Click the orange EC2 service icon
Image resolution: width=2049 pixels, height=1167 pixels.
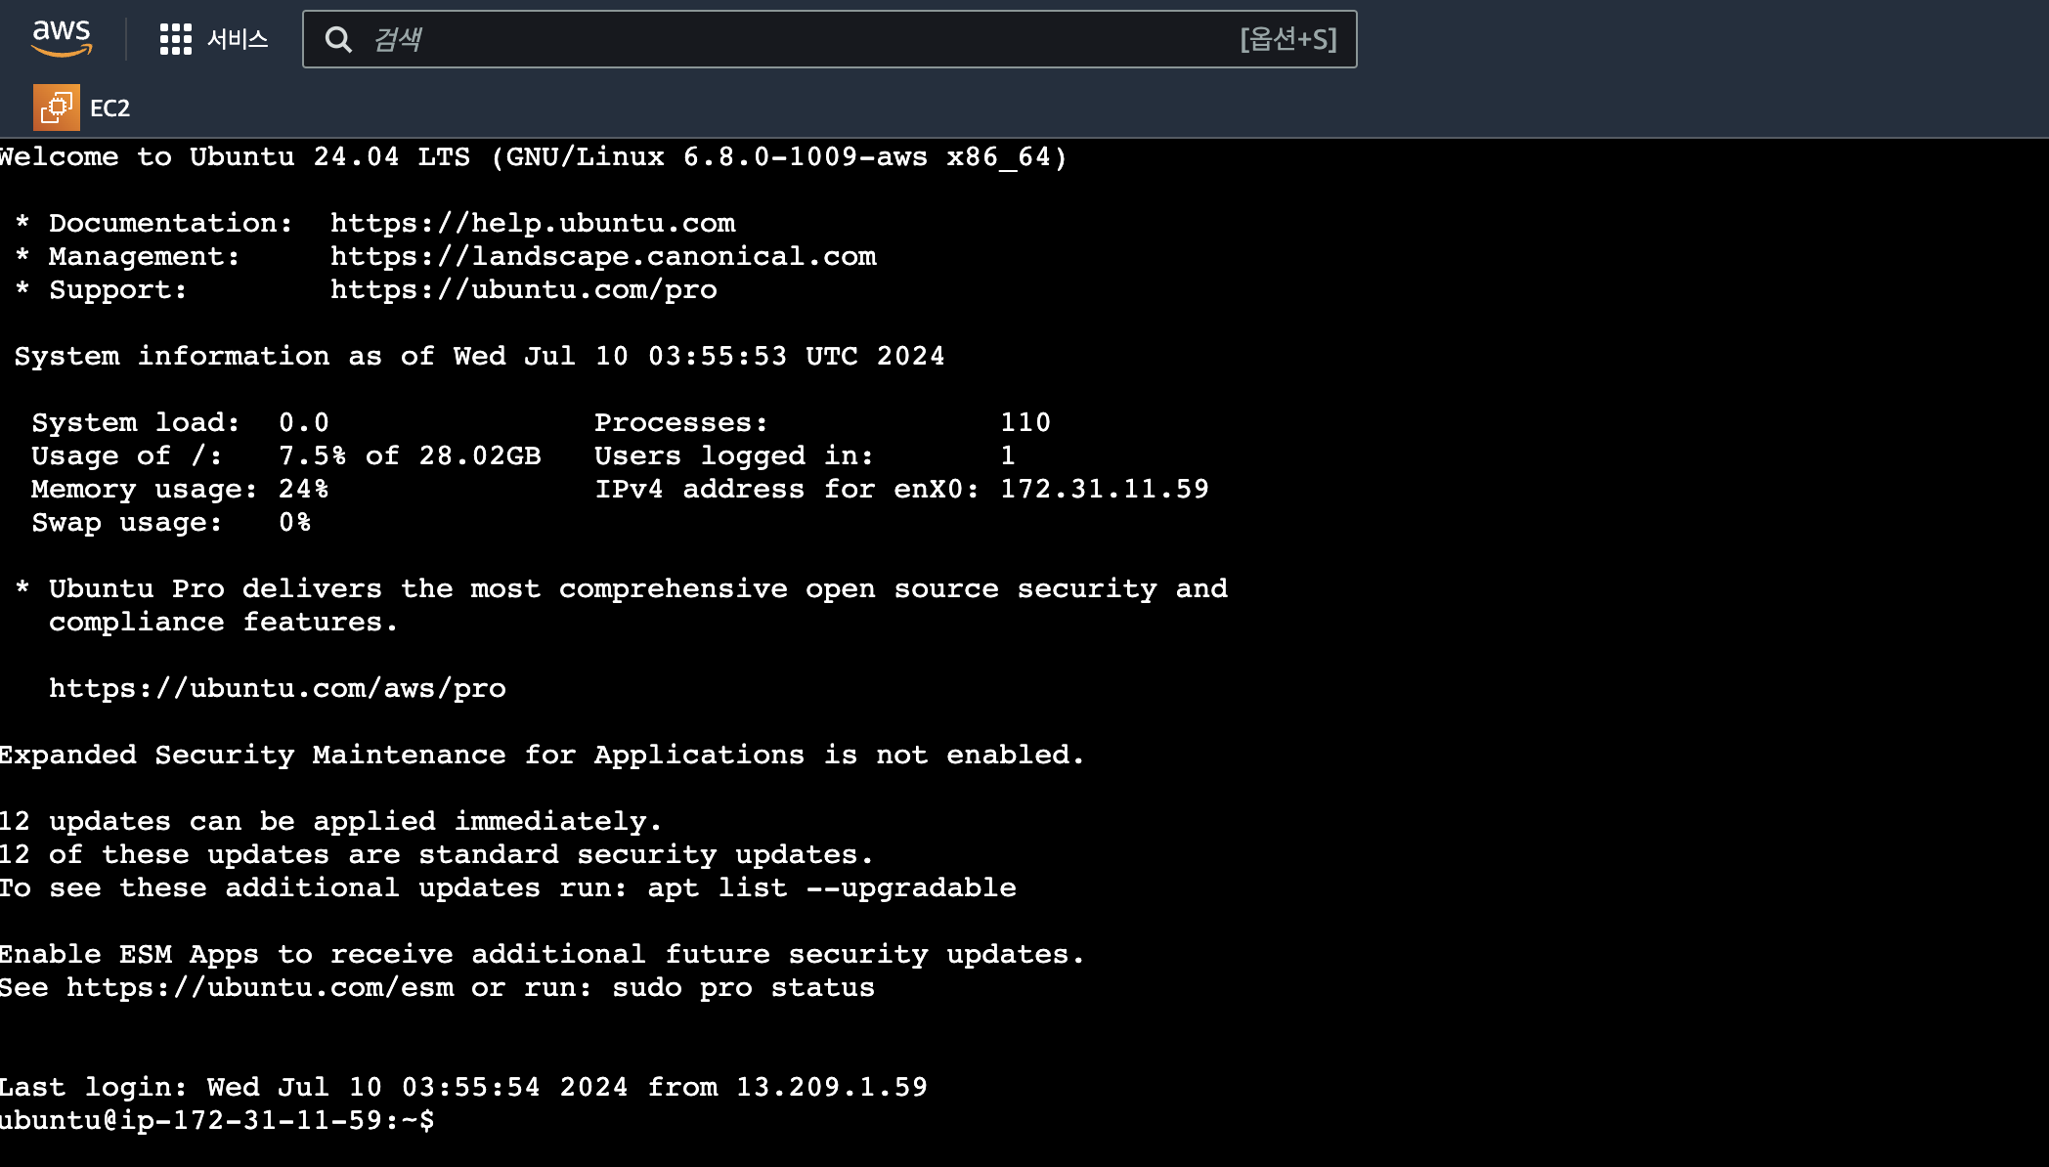[x=56, y=108]
